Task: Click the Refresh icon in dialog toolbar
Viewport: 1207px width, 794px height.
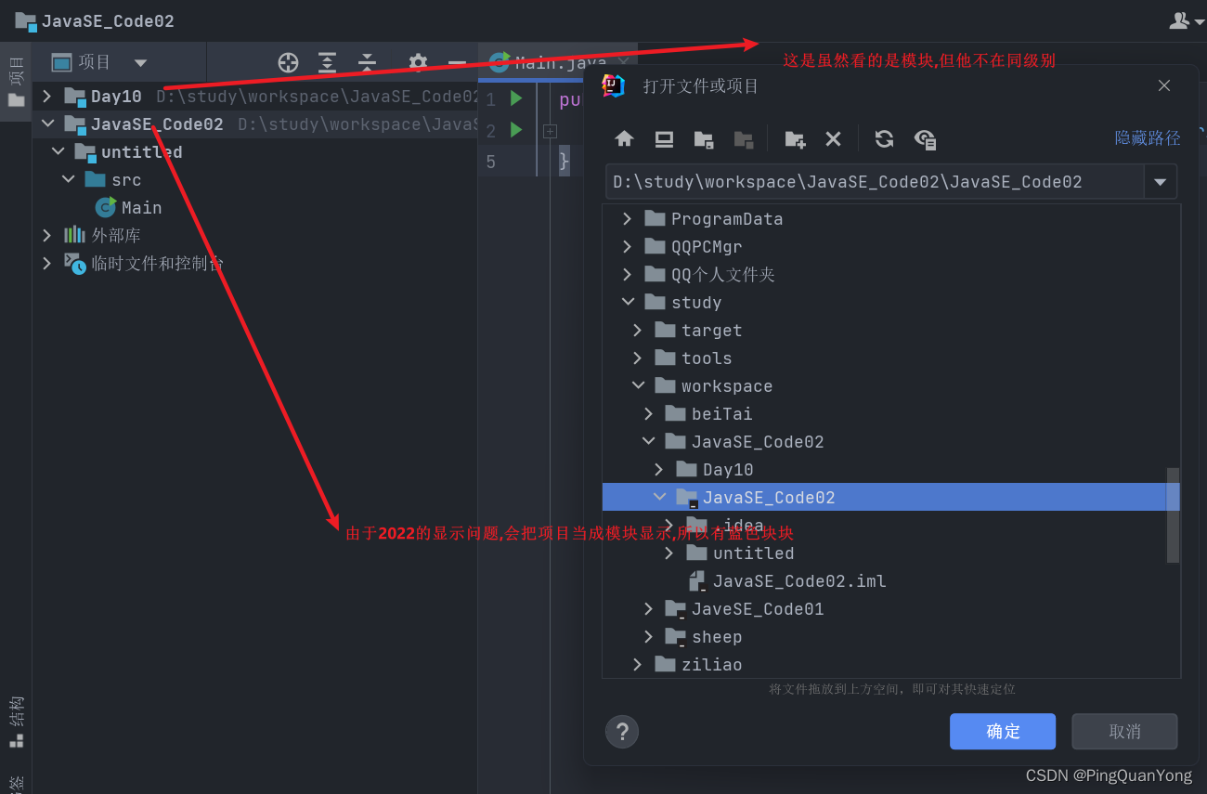Action: click(884, 138)
